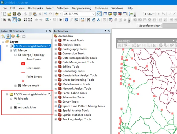Open the Georeferencing dropdown menu

click(x=150, y=26)
